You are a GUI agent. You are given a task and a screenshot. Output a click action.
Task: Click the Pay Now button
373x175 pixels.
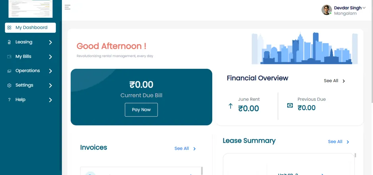(x=141, y=110)
